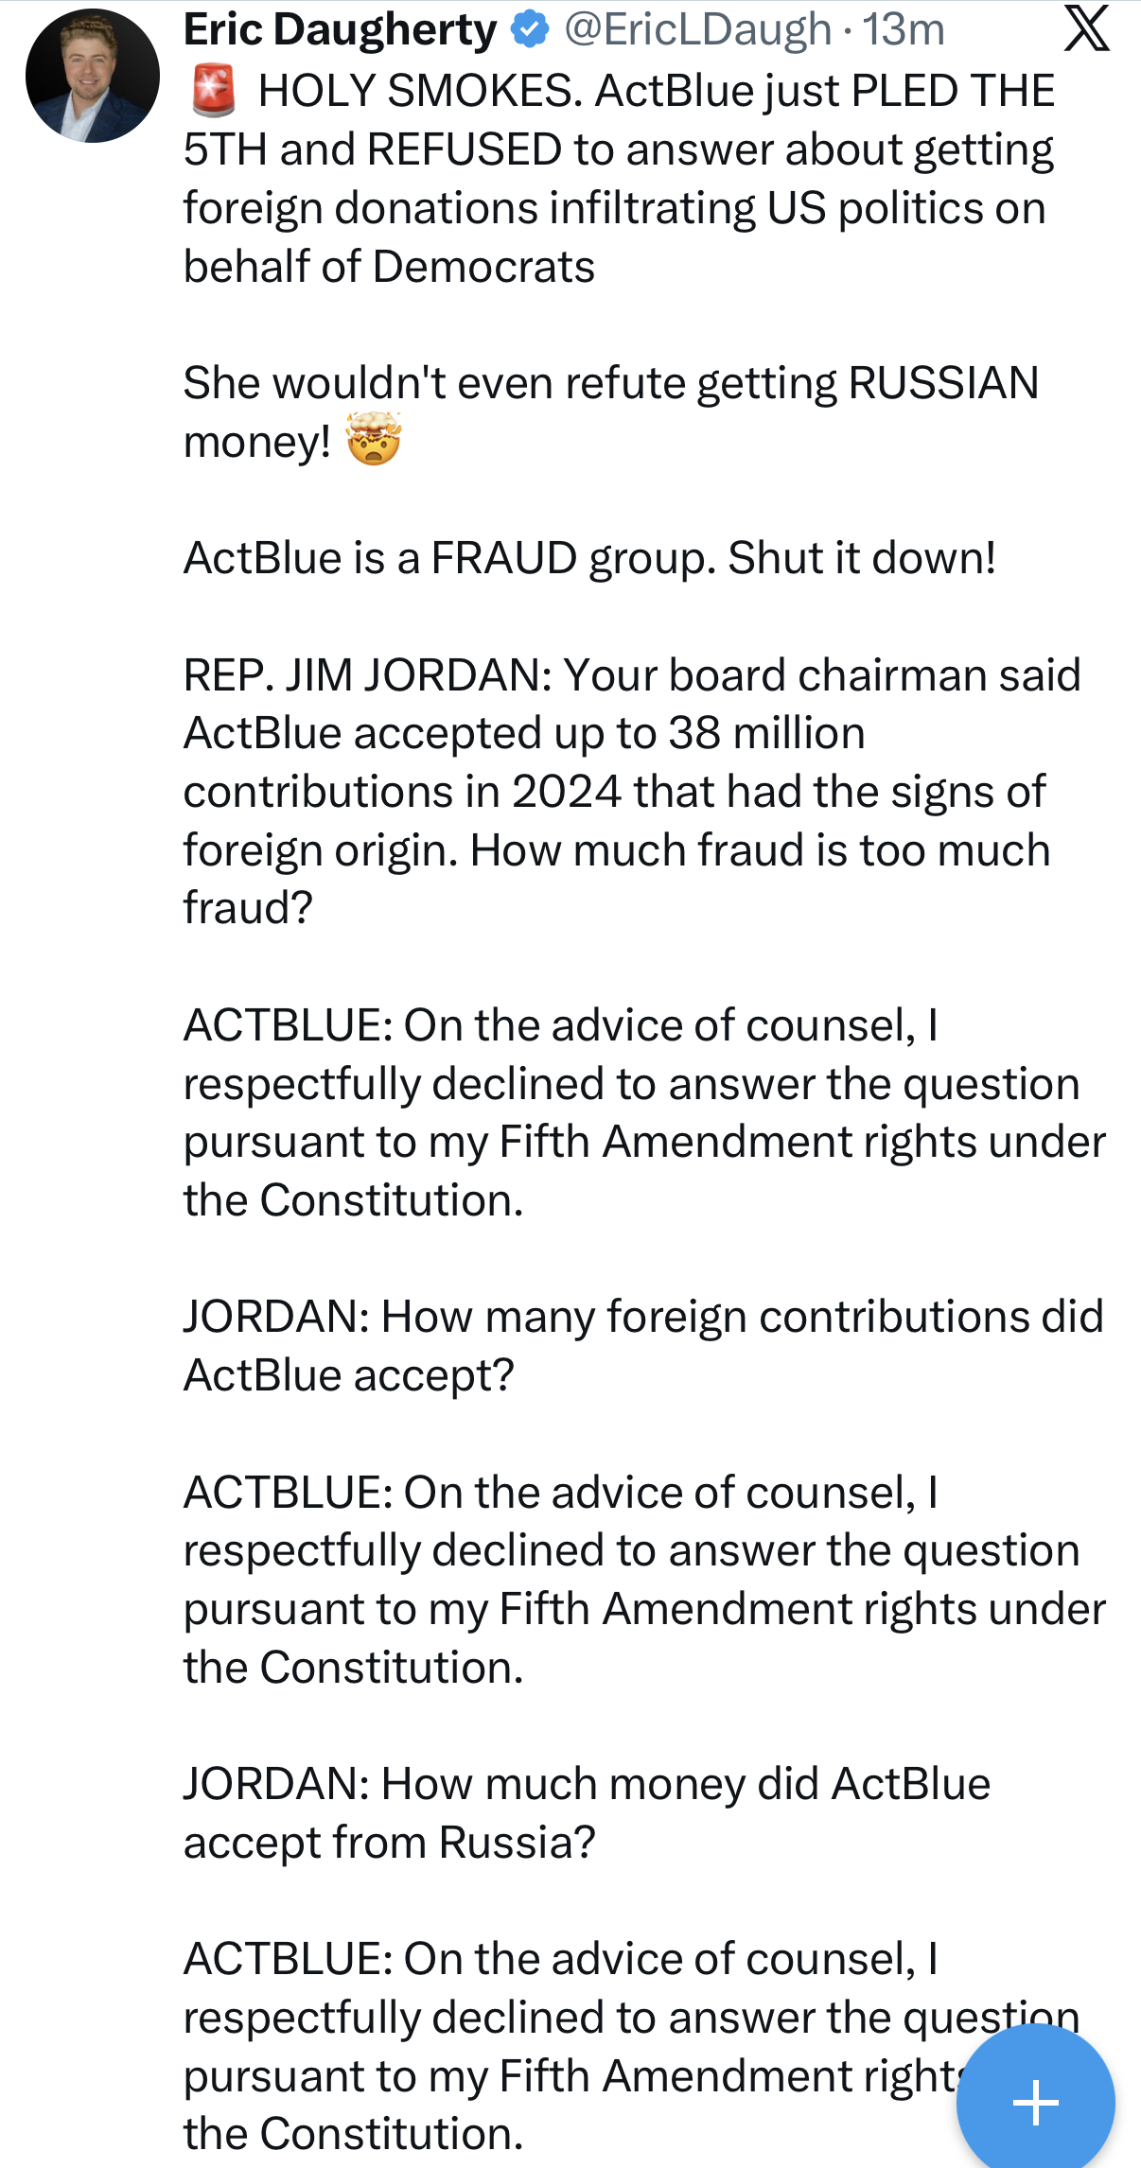
Task: Tap JORDAN: How many foreign contributions question
Action: tap(643, 1345)
